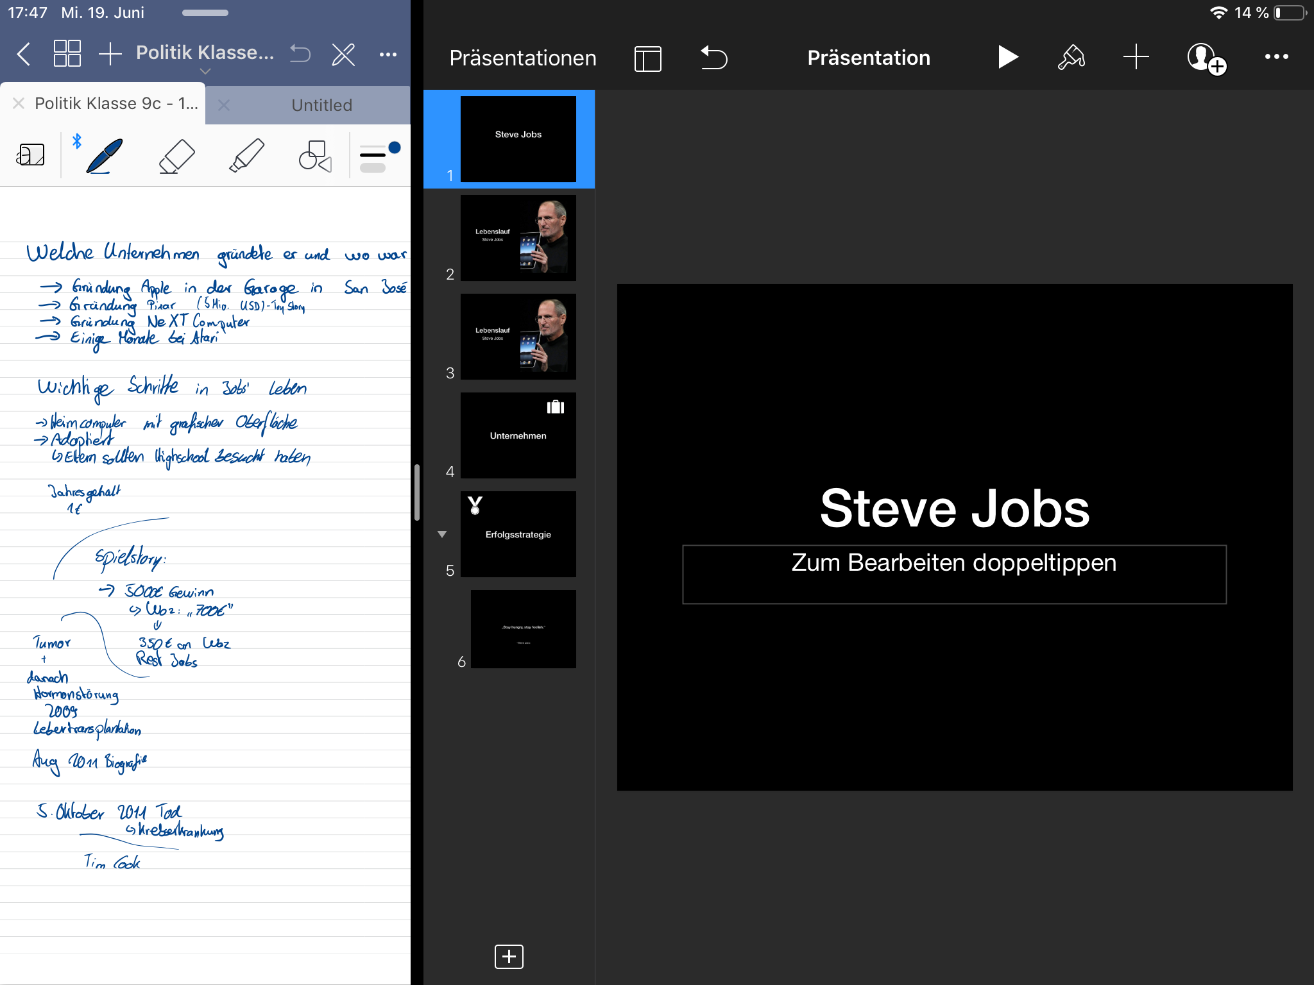Open the collaborate add-people menu

point(1206,58)
